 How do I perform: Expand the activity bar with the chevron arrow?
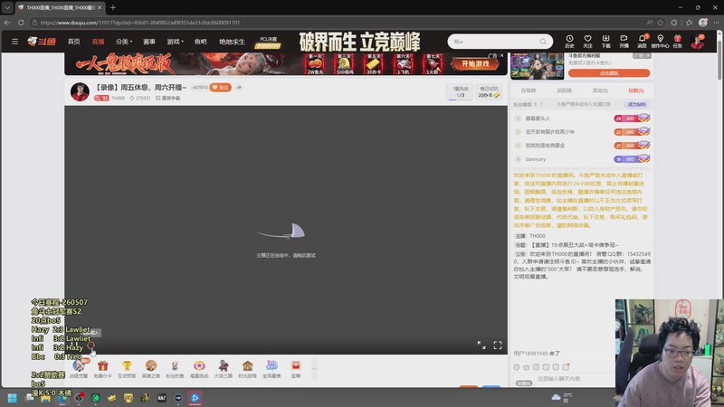click(314, 368)
